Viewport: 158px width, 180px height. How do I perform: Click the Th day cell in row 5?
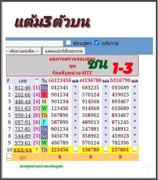coord(44,115)
